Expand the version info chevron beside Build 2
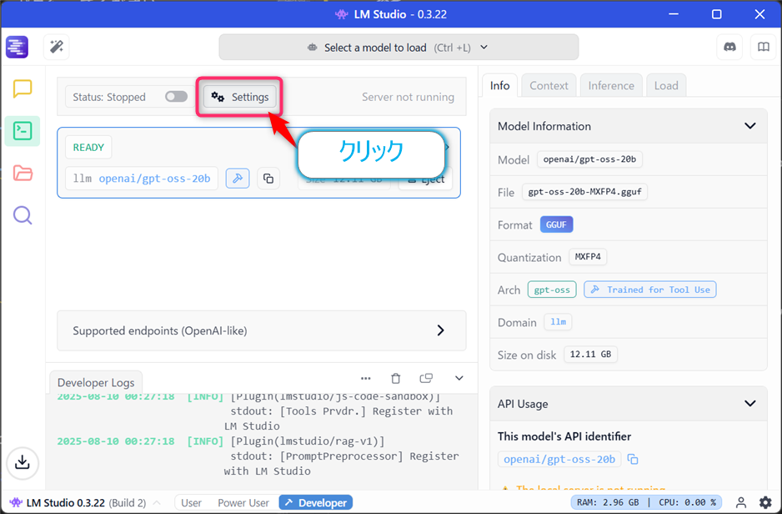Viewport: 782px width, 514px height. pyautogui.click(x=157, y=502)
